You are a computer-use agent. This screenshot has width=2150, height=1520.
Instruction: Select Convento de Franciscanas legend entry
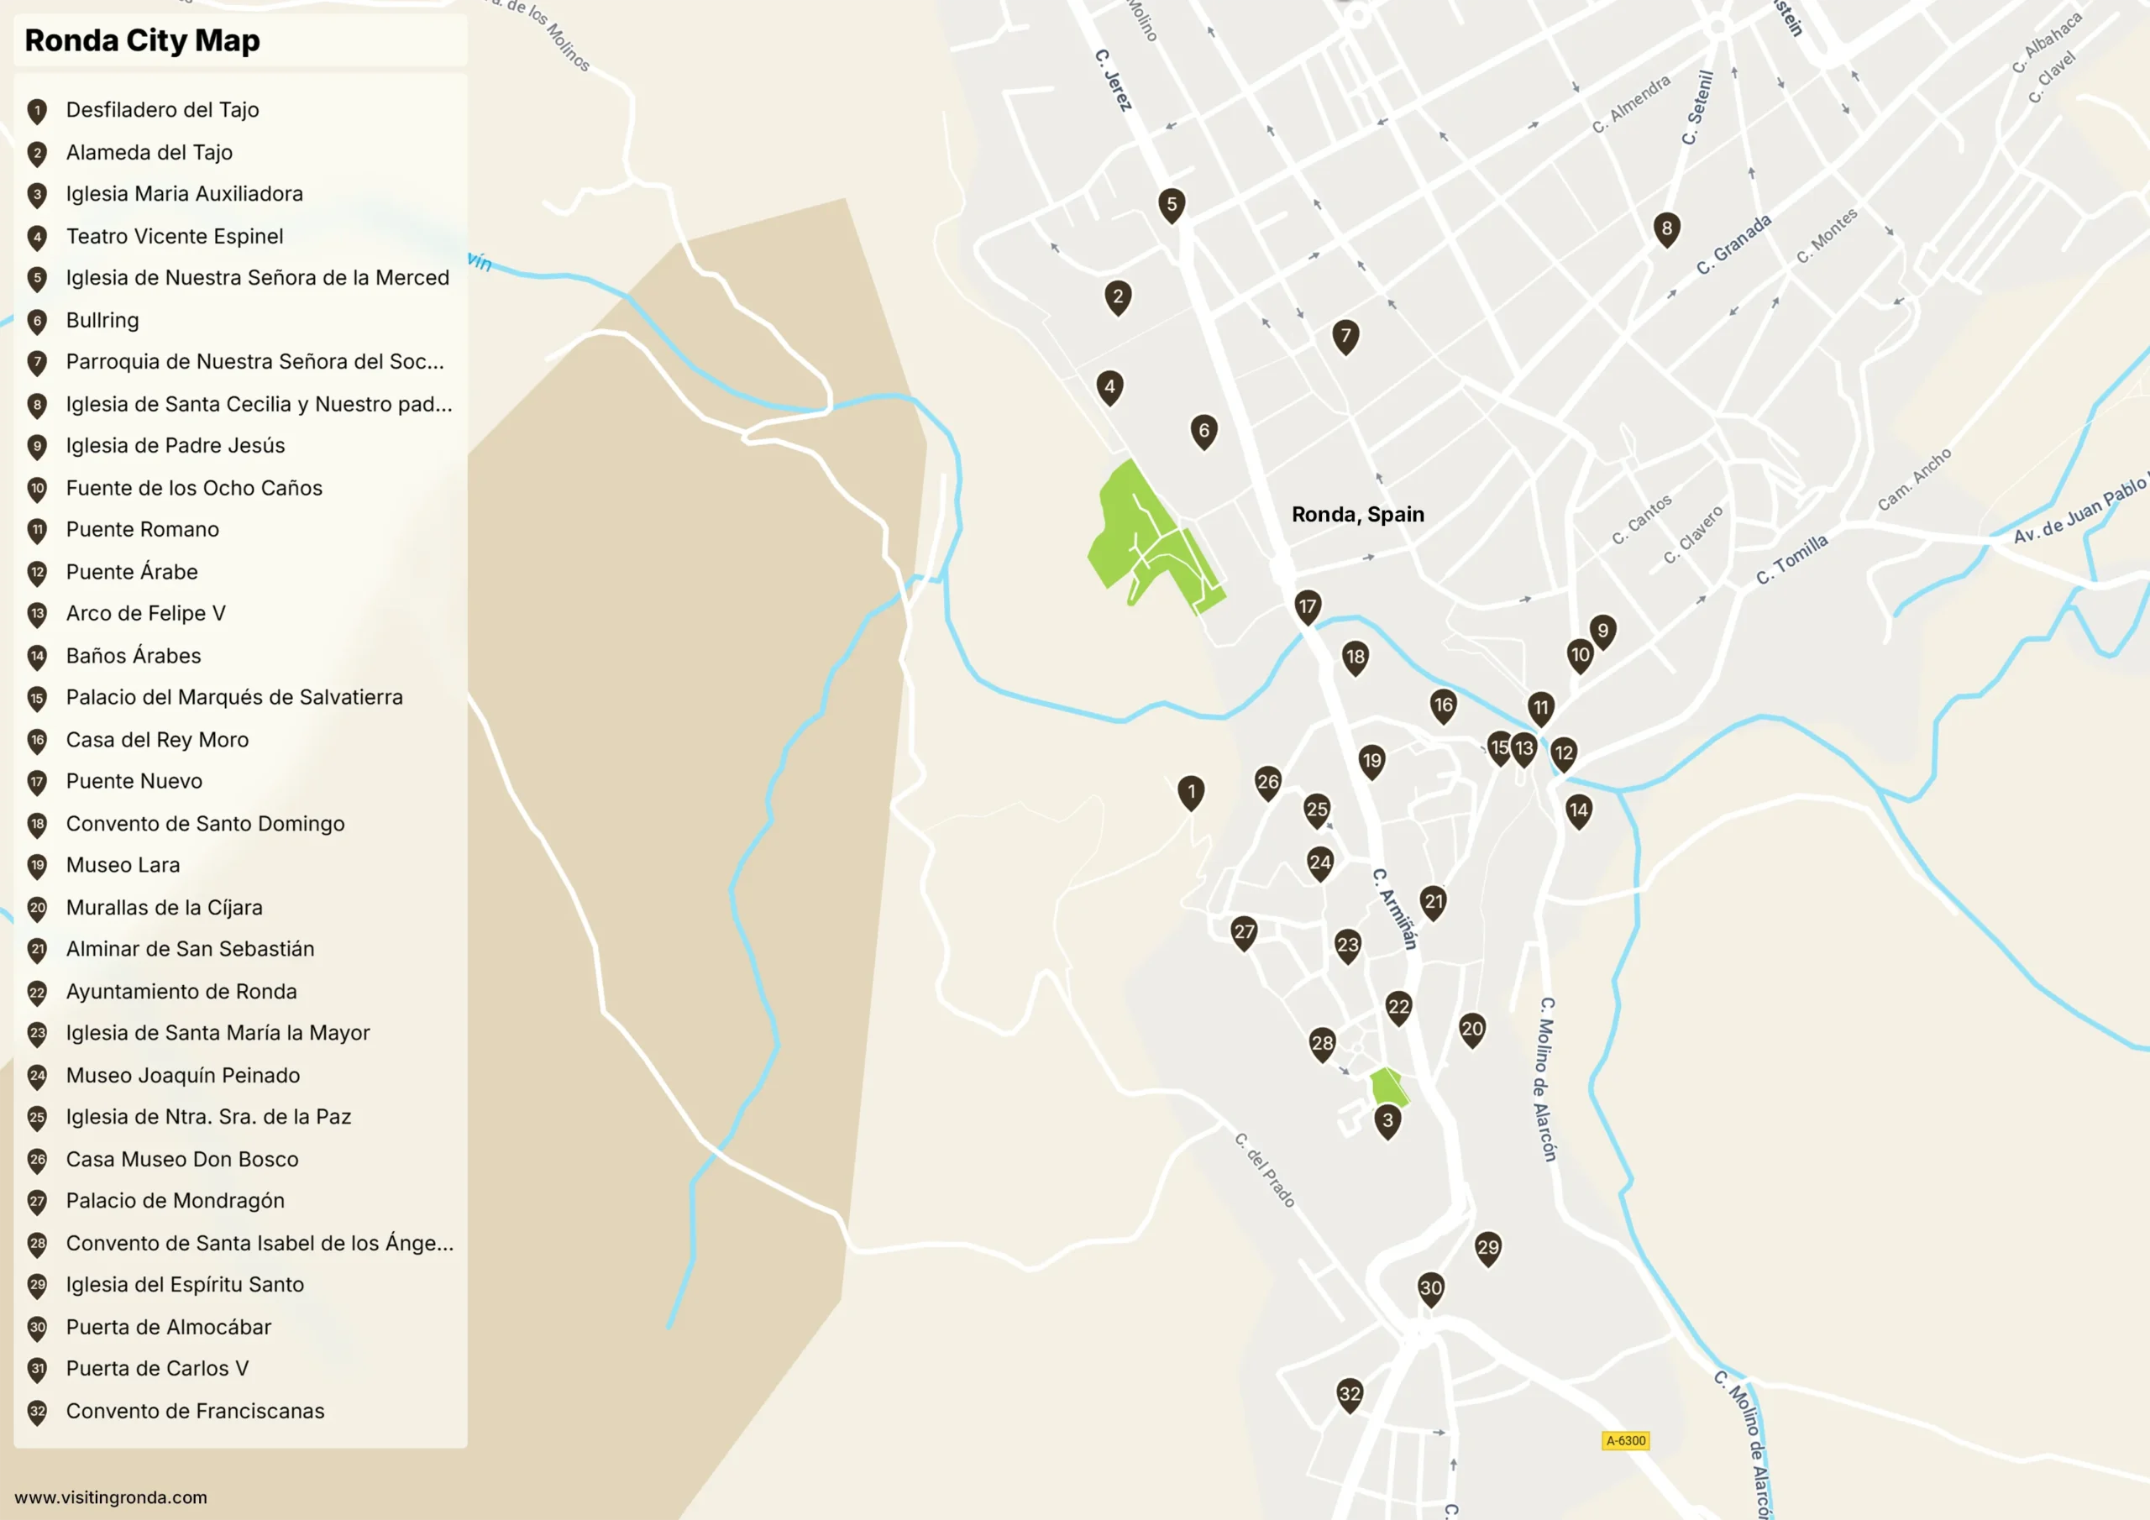195,1411
